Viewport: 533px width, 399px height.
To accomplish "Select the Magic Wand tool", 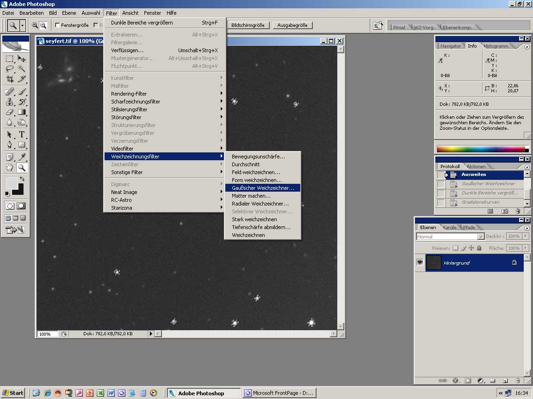I will [21, 69].
